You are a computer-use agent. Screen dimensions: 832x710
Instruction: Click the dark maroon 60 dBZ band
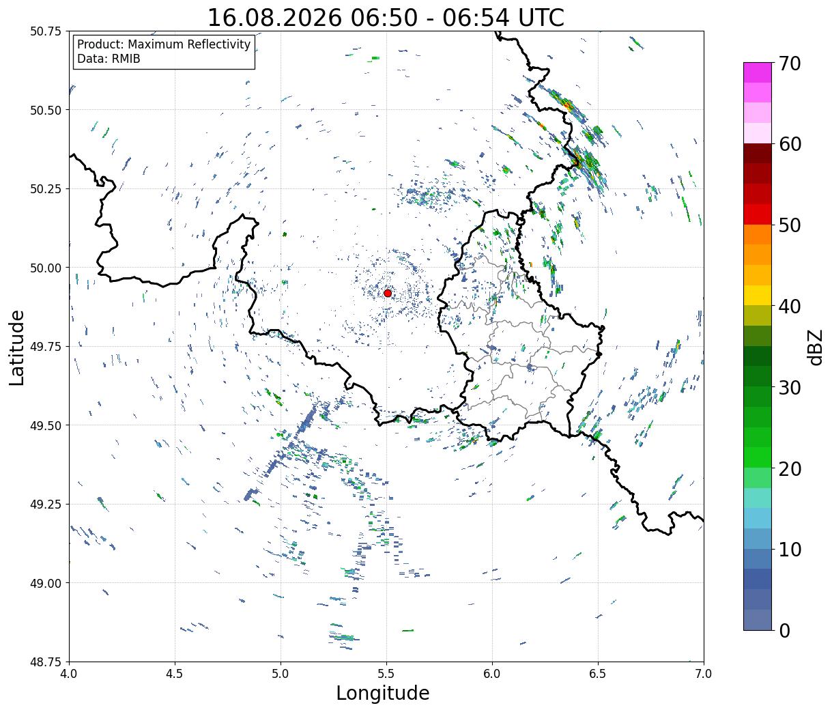tap(758, 154)
